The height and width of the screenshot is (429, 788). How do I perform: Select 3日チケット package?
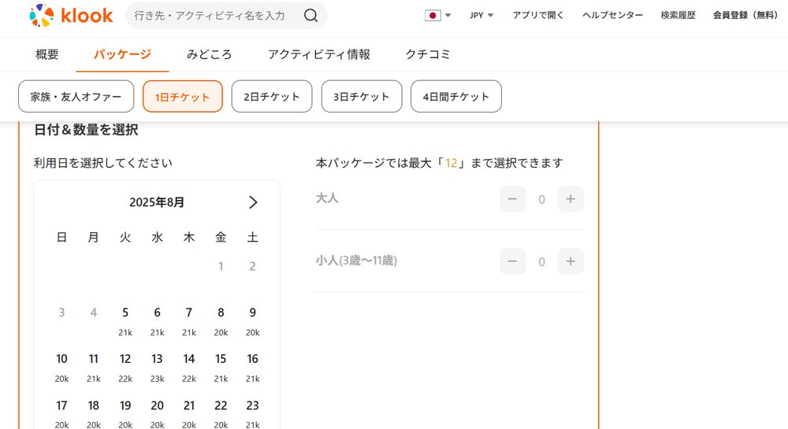point(362,96)
